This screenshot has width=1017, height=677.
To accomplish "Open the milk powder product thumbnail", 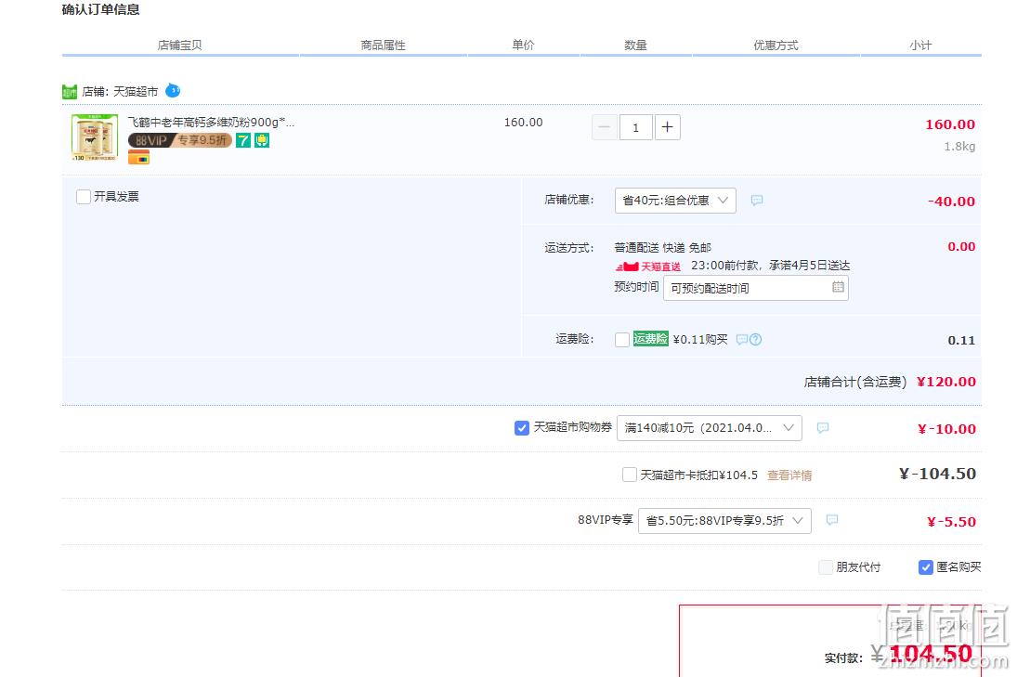I will 95,137.
